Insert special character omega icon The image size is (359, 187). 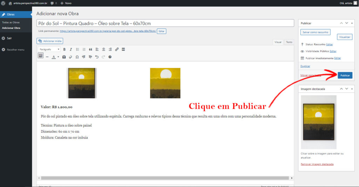77,57
